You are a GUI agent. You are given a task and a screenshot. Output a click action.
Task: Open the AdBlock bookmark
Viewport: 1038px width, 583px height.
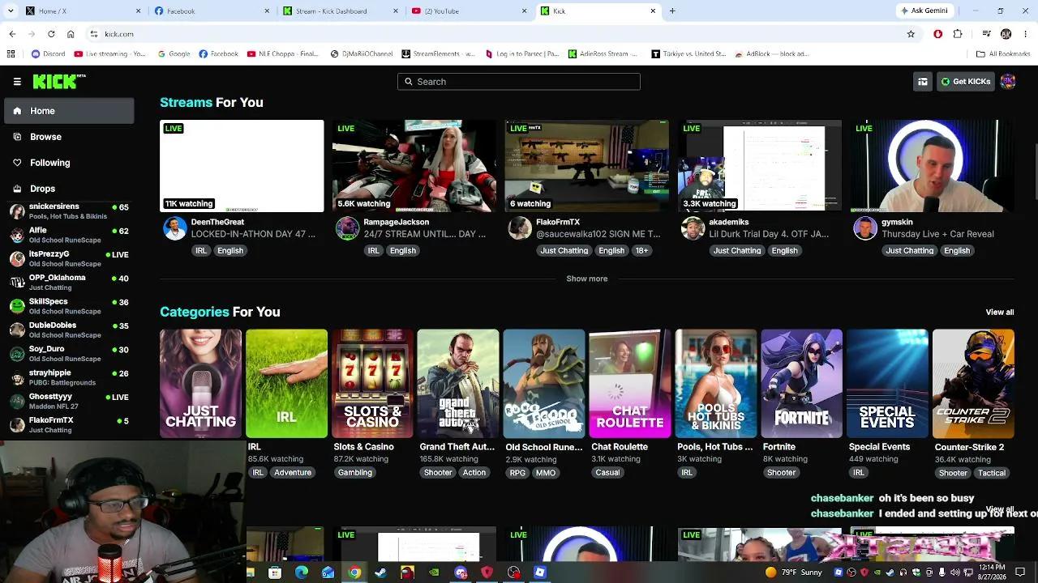click(772, 54)
